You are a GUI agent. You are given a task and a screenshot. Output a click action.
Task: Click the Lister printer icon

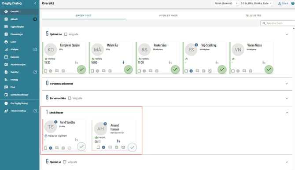coord(6,42)
